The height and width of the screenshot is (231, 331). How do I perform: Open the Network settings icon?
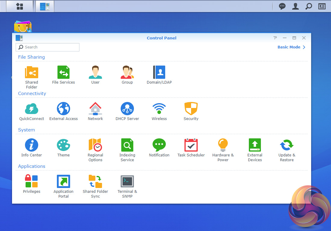point(95,111)
